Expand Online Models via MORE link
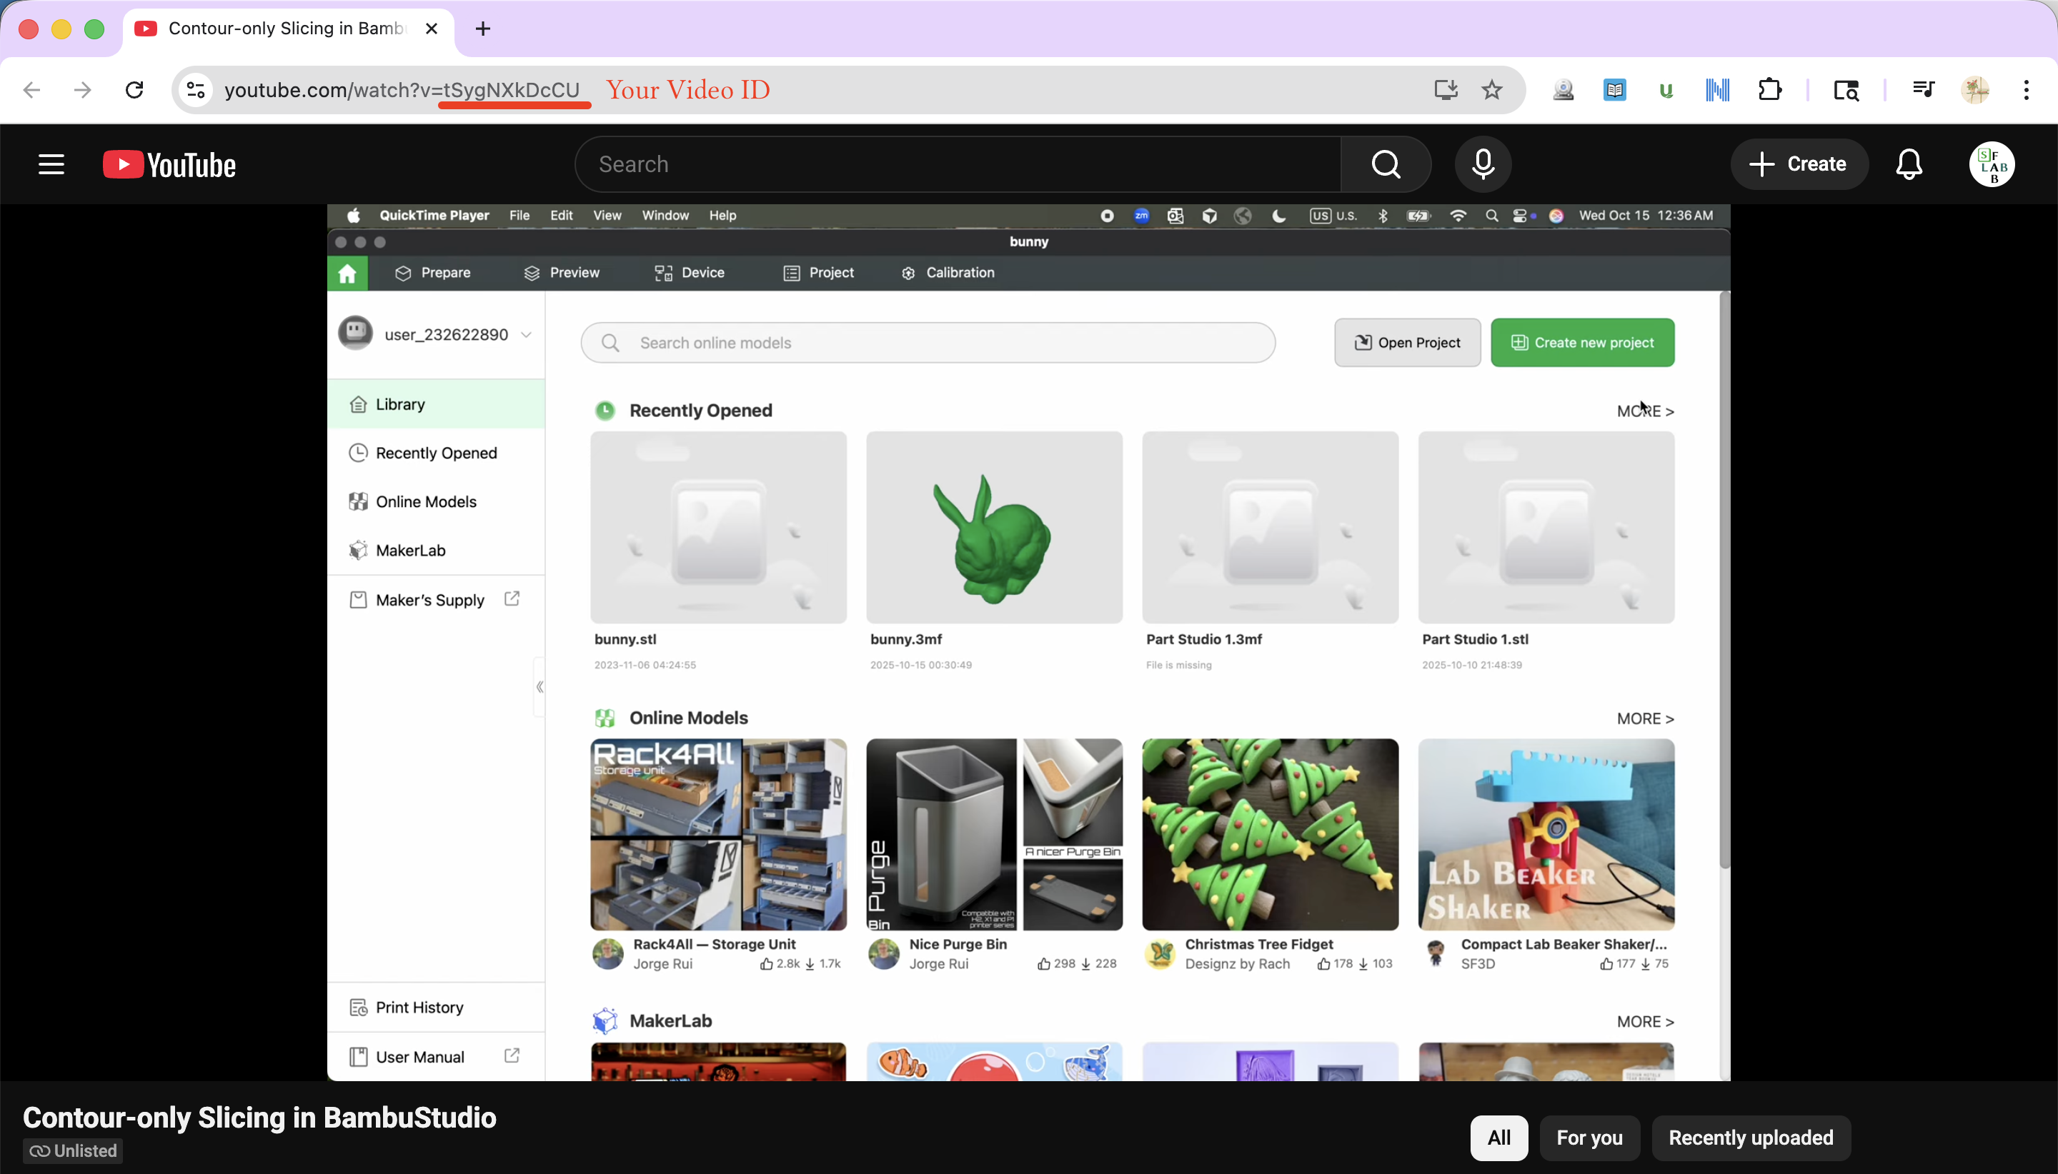2058x1174 pixels. (x=1645, y=718)
